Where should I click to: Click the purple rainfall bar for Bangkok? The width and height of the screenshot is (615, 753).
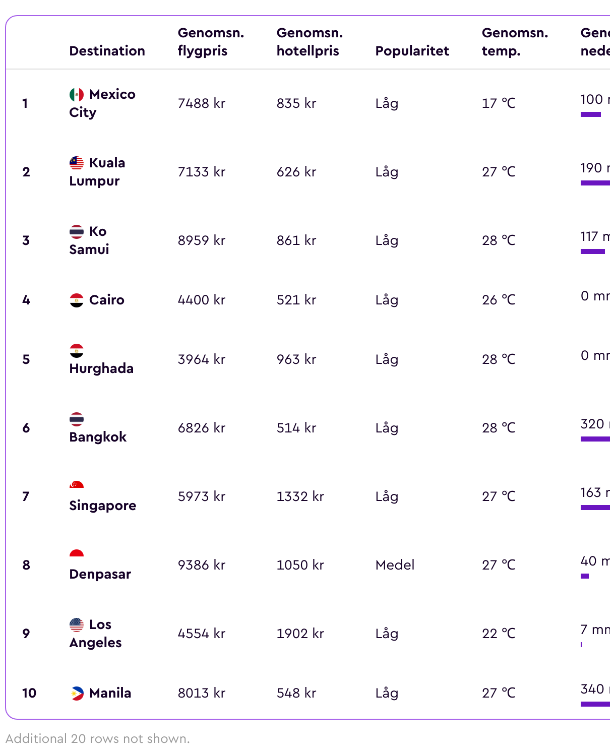595,439
